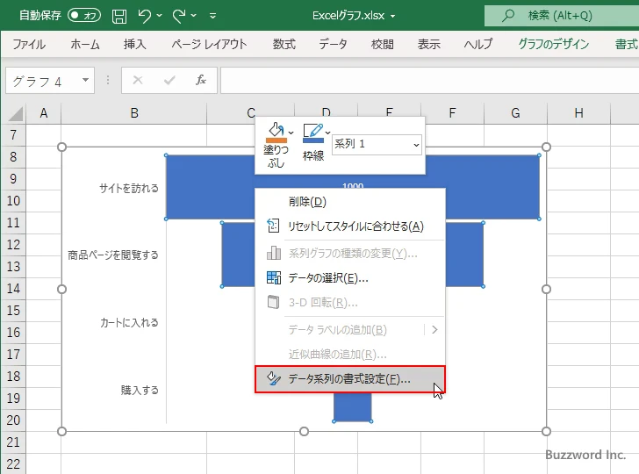Viewport: 639px width, 474px height.
Task: Open the 系列 1 chart element combo box
Action: 377,144
